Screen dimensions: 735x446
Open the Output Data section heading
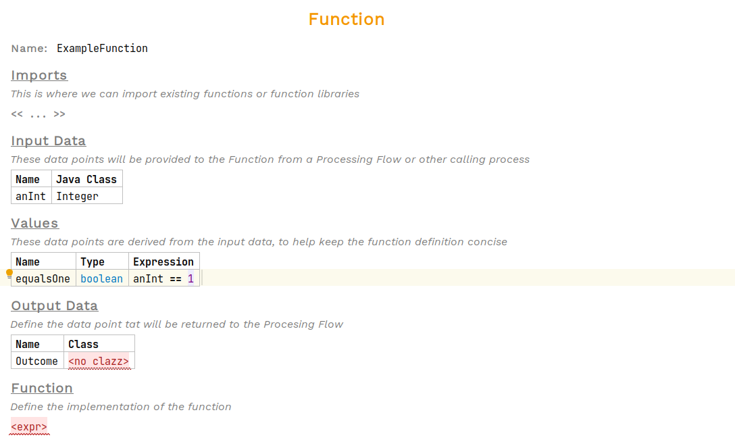coord(54,305)
